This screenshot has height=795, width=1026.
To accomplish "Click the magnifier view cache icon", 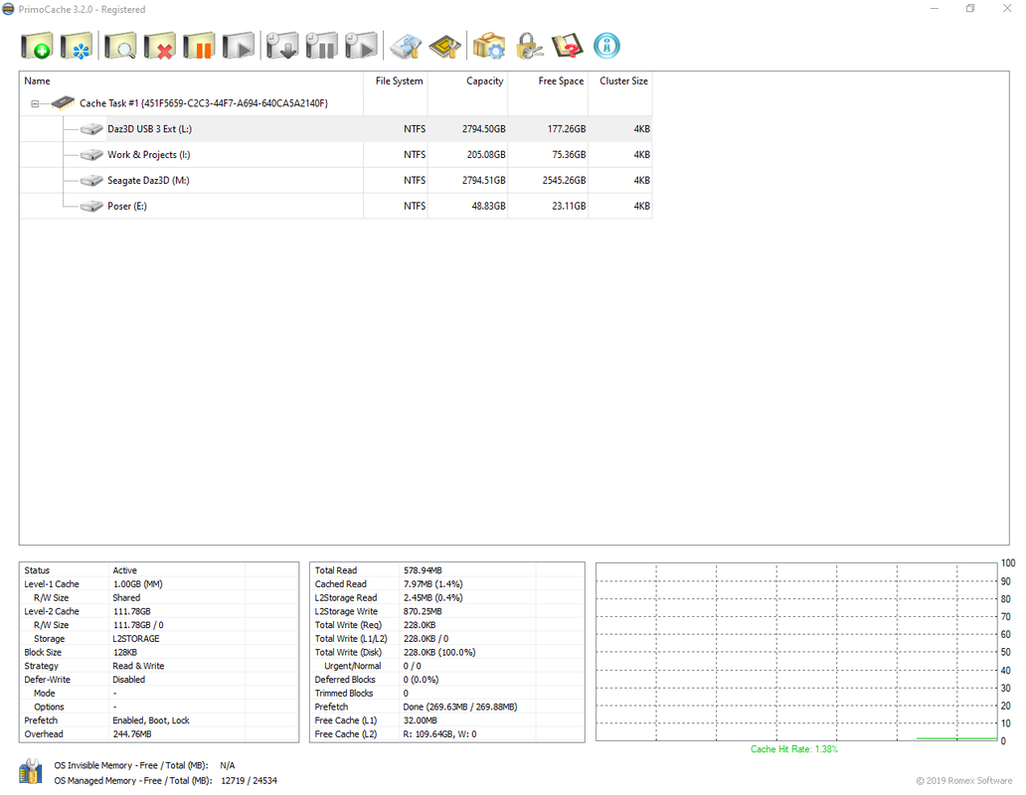I will coord(120,47).
